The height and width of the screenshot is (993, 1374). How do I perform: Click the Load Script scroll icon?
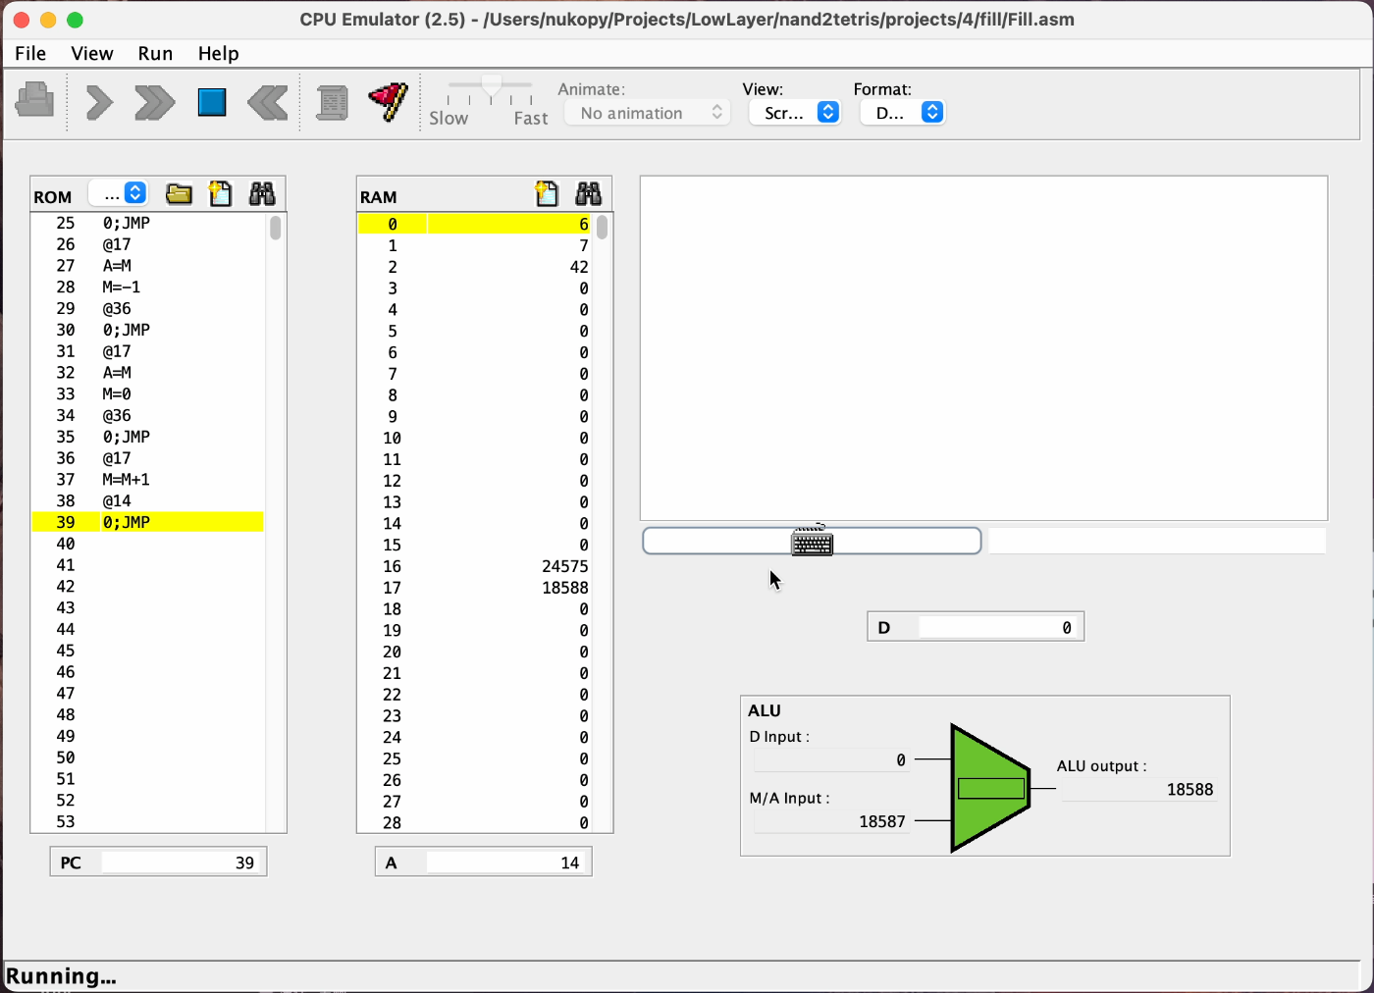coord(333,102)
